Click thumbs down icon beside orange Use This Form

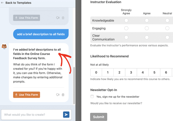coord(58,95)
